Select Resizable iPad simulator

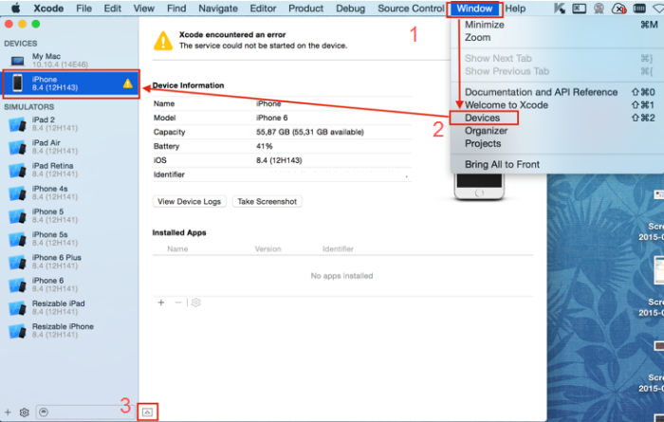[69, 307]
